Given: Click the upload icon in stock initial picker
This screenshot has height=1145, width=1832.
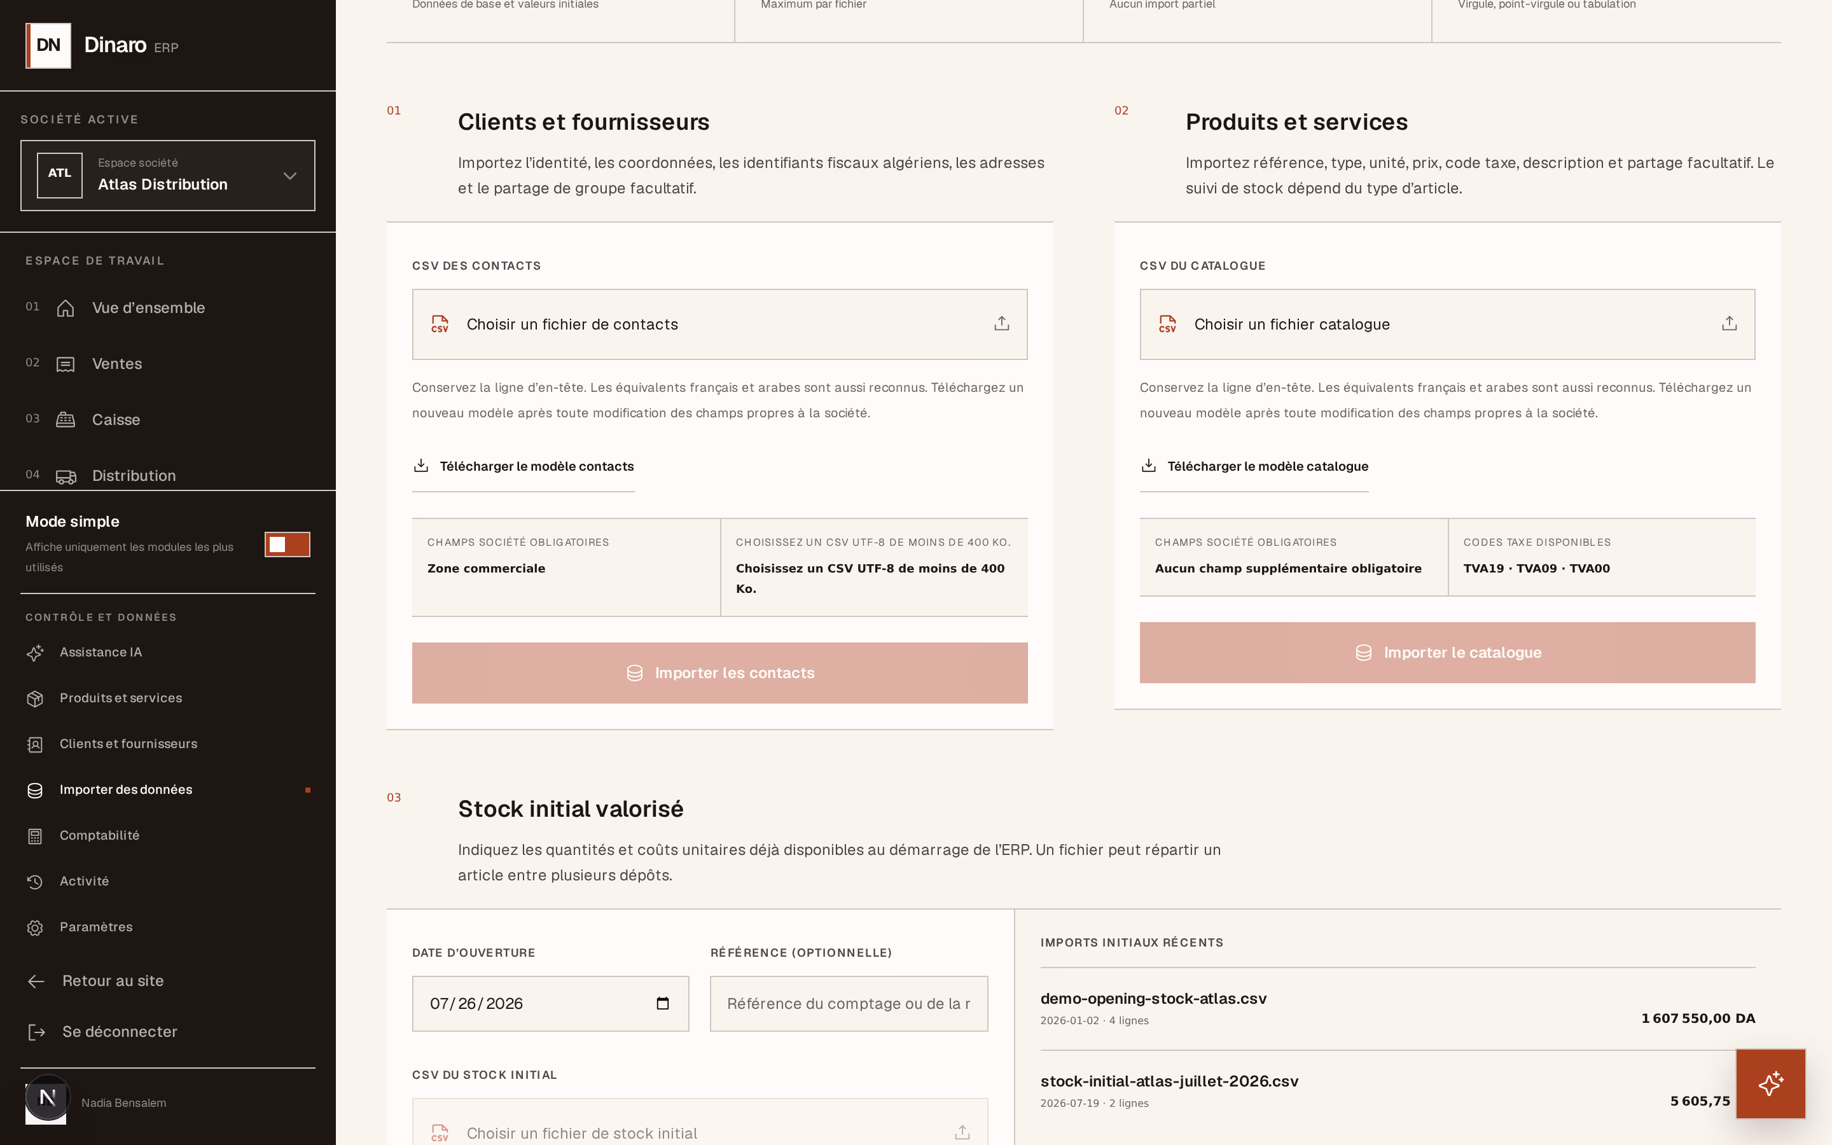Looking at the screenshot, I should 962,1133.
